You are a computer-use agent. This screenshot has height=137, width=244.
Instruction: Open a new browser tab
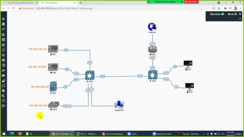click(x=81, y=3)
